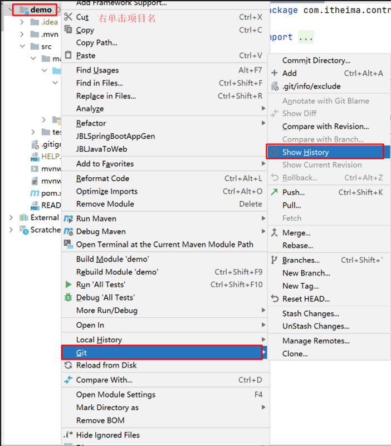The height and width of the screenshot is (446, 391).
Task: Click the HELP.md markdown file icon
Action: (35, 157)
